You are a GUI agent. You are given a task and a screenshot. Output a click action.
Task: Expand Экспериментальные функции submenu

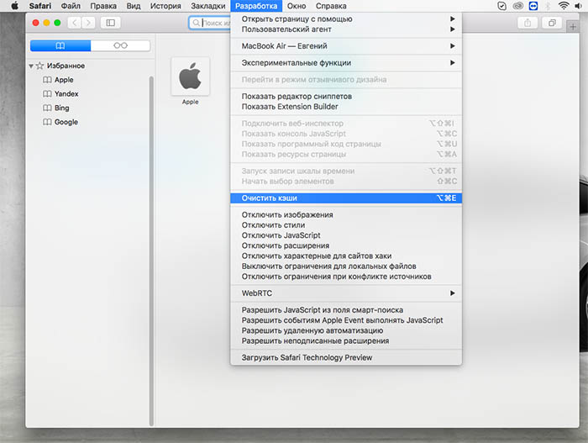[x=346, y=63]
